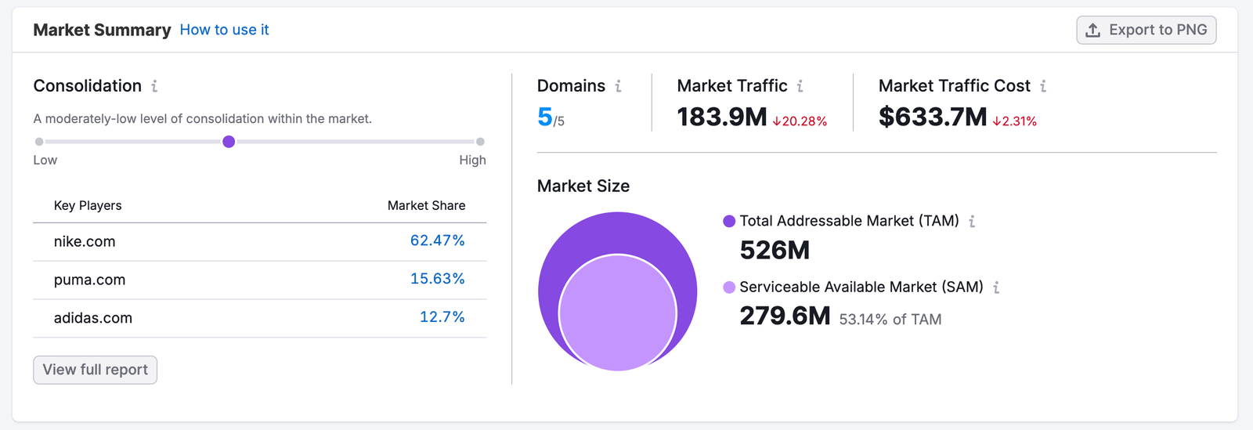Screen dimensions: 1253x430
Task: Click the info icon next to Consolidation
Action: 154,86
